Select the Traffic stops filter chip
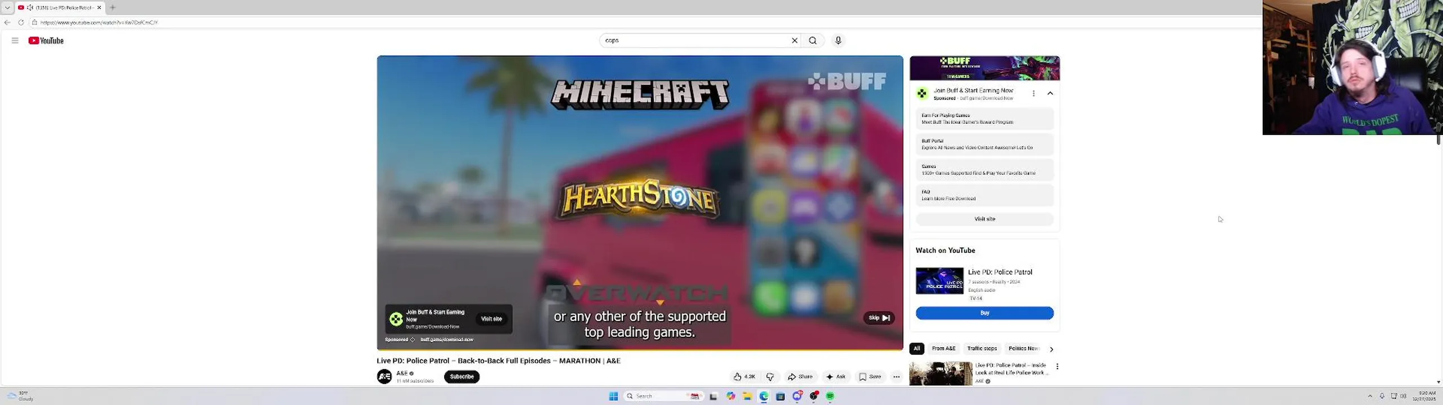 click(982, 349)
